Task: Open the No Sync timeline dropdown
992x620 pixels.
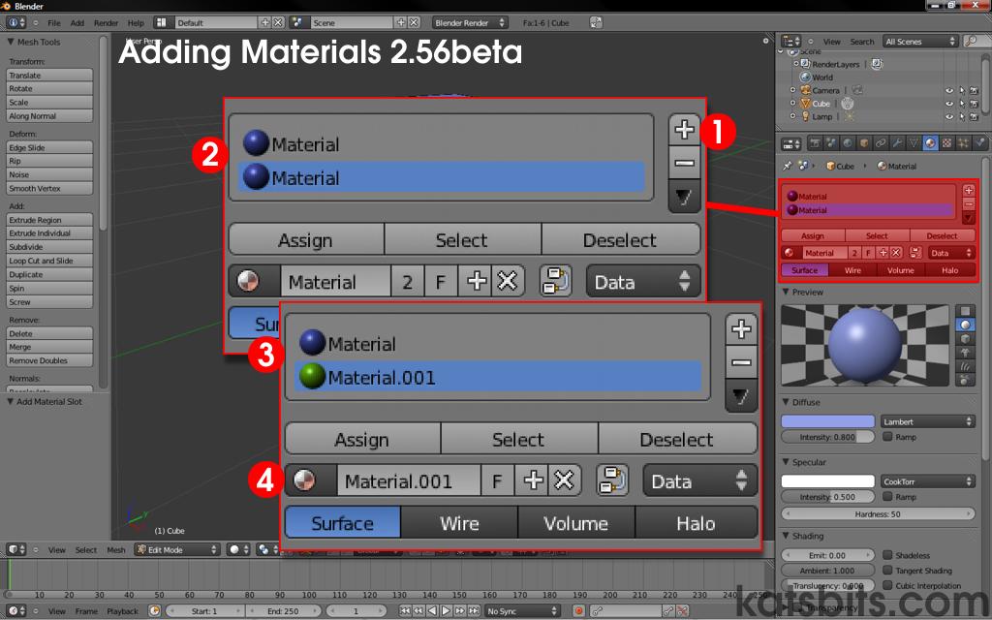Action: [x=522, y=611]
